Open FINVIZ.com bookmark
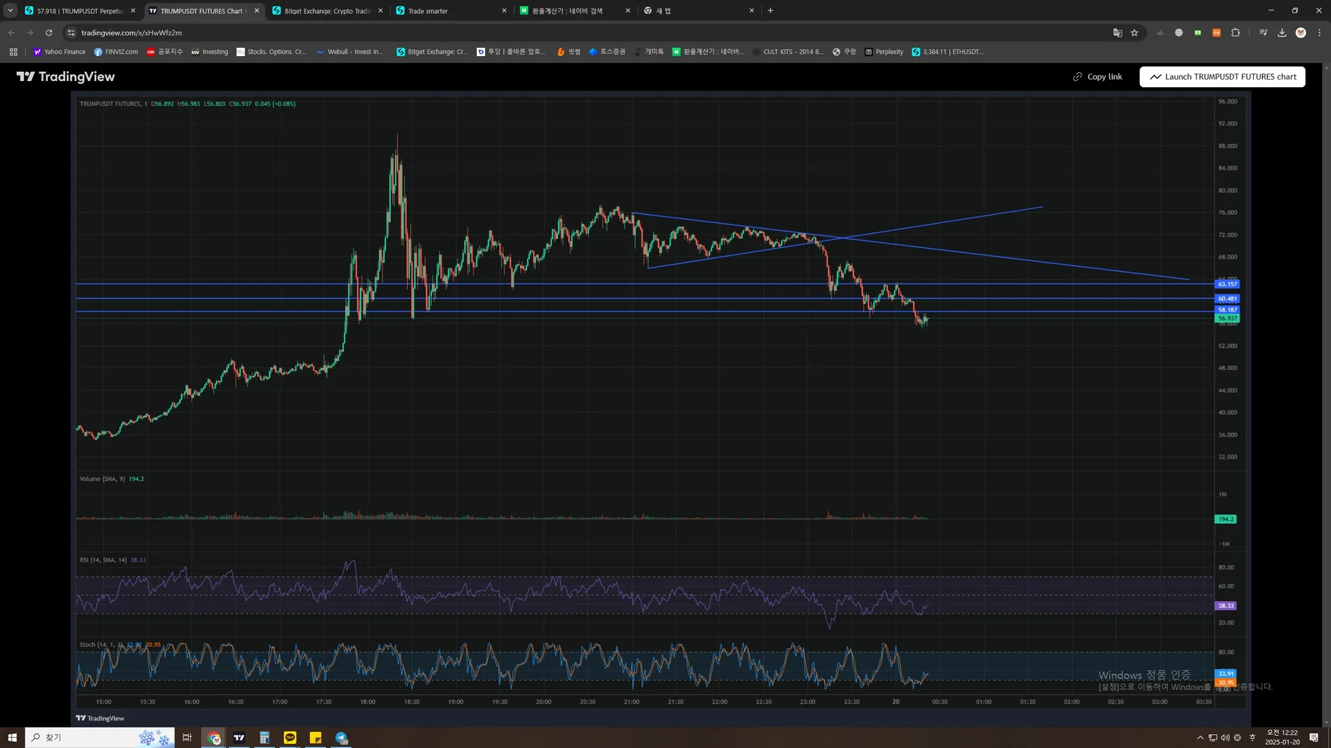Viewport: 1331px width, 748px height. tap(116, 52)
